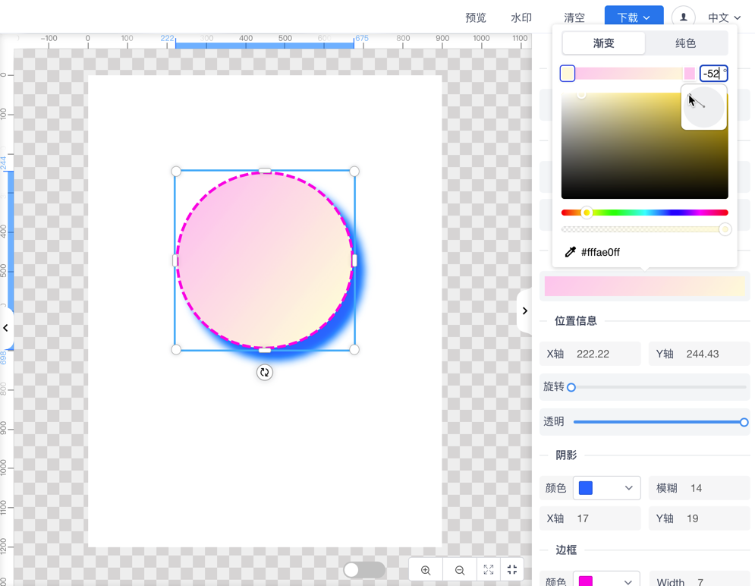This screenshot has height=586, width=755.
Task: Click the collapse arrows icon in zoom toolbar
Action: pos(512,569)
